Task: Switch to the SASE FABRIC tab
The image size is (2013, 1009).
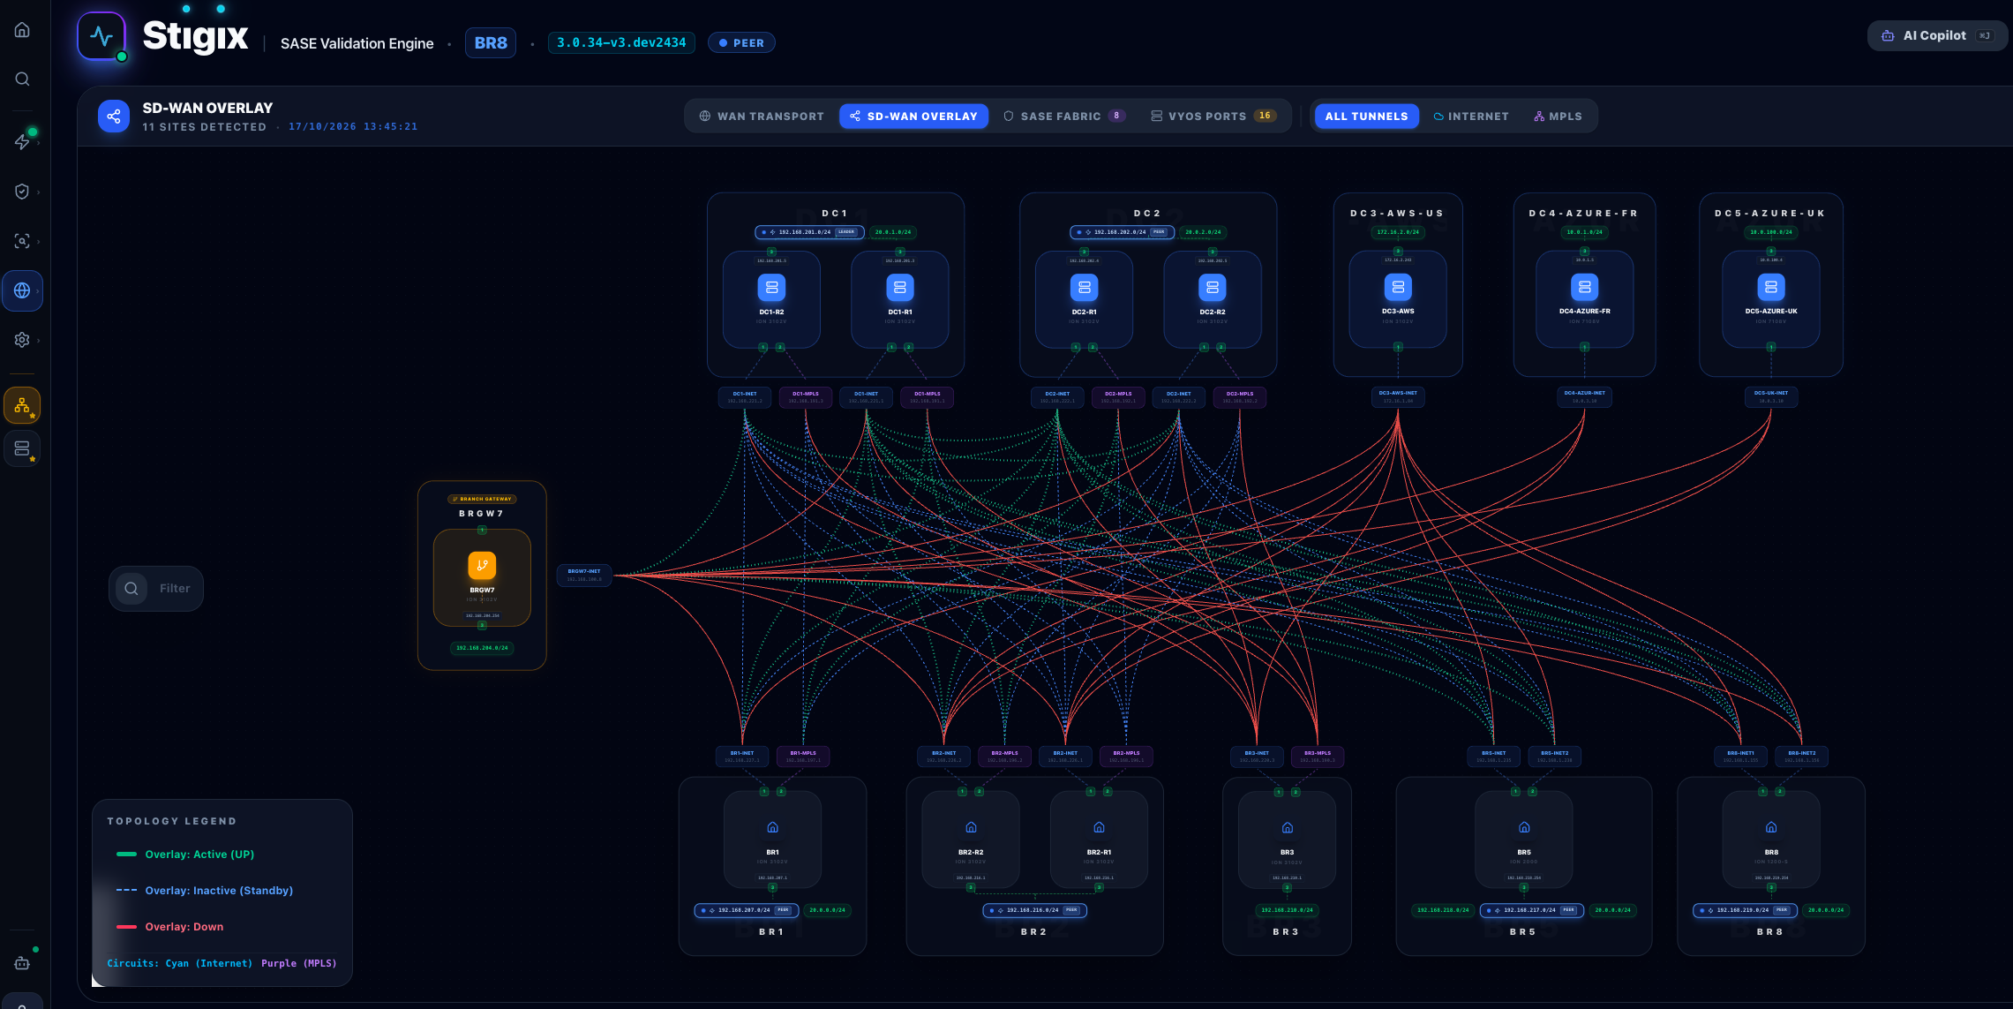Action: (x=1064, y=117)
